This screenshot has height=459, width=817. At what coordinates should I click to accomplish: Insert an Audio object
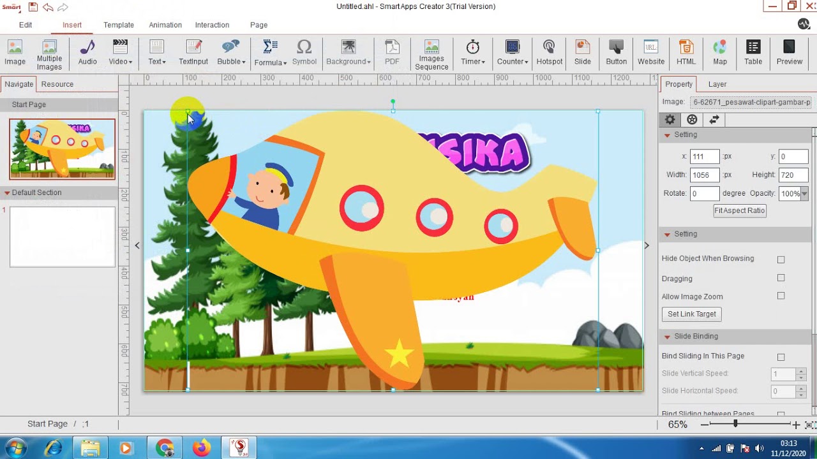pos(87,52)
